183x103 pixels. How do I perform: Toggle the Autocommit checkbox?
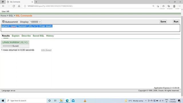point(3,22)
